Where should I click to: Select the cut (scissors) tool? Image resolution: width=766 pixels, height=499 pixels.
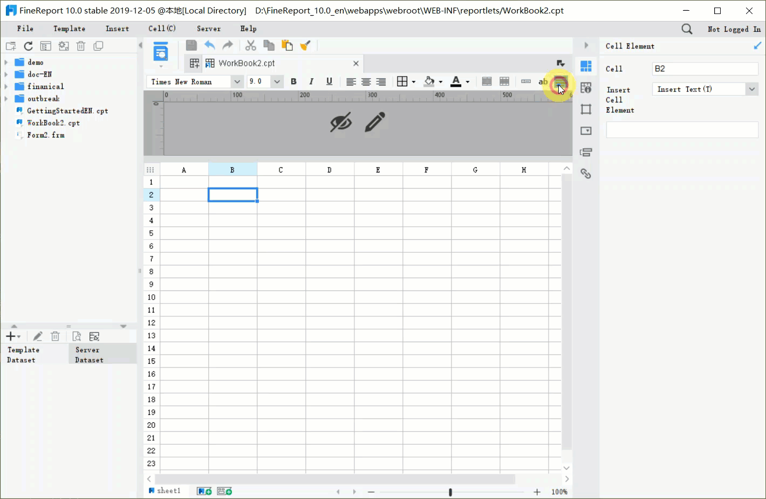250,45
